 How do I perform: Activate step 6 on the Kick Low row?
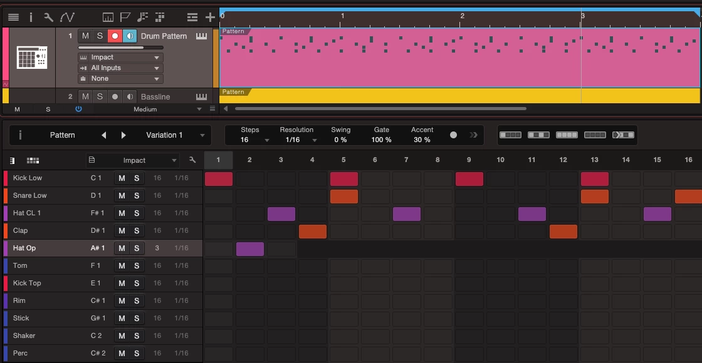[x=375, y=178]
